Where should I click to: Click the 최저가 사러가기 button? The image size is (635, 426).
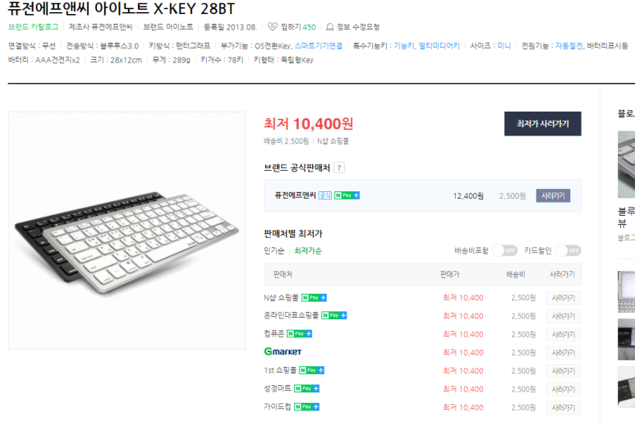point(543,124)
